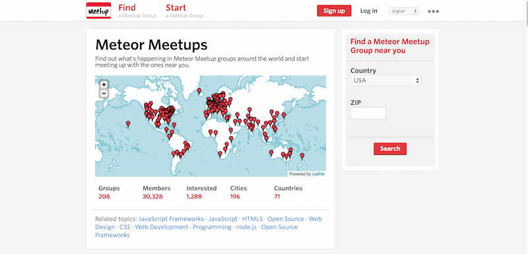Click the Japan map pin
Viewport: 528px width, 254px height.
click(x=284, y=115)
